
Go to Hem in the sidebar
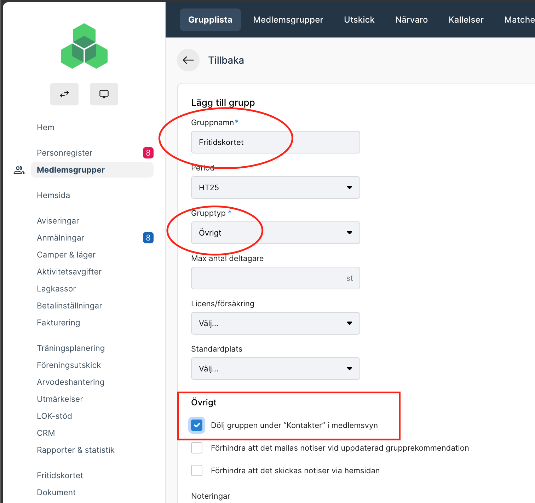(46, 127)
